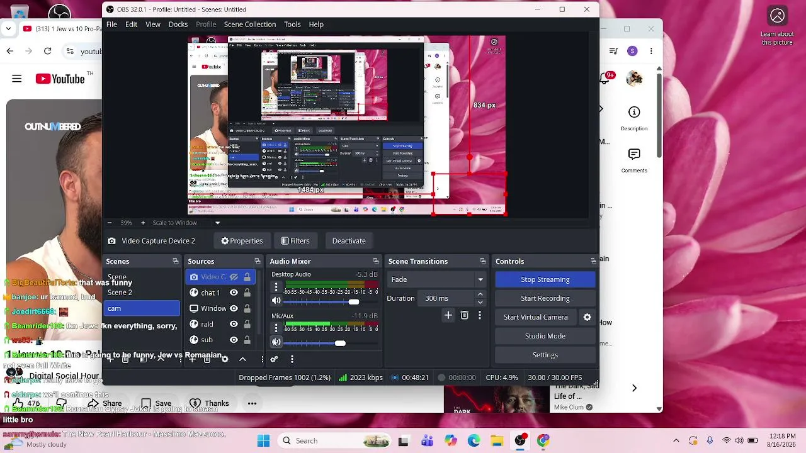Viewport: 806px width, 453px height.
Task: Decrease transition duration with down arrow
Action: [480, 302]
